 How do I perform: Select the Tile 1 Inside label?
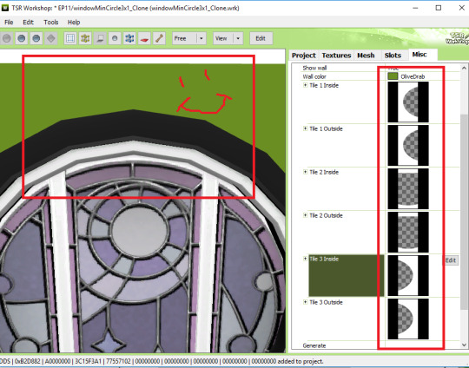click(x=324, y=86)
